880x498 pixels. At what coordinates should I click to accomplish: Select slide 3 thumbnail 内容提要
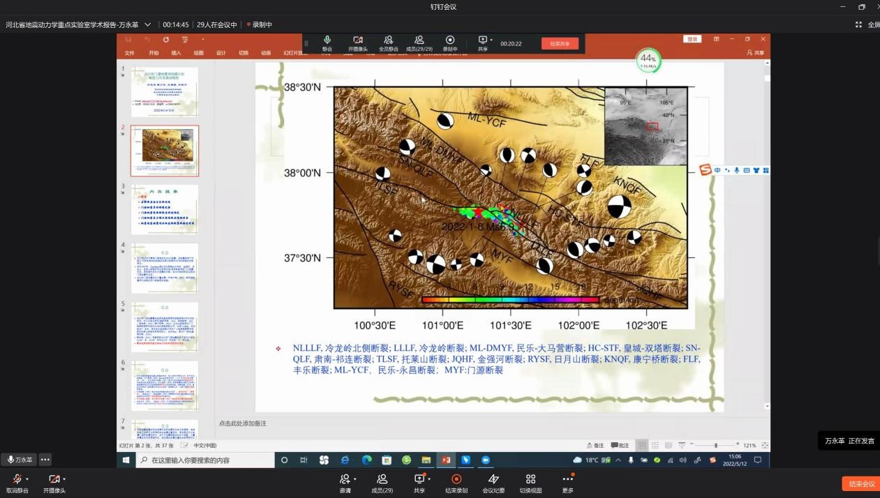click(x=164, y=209)
